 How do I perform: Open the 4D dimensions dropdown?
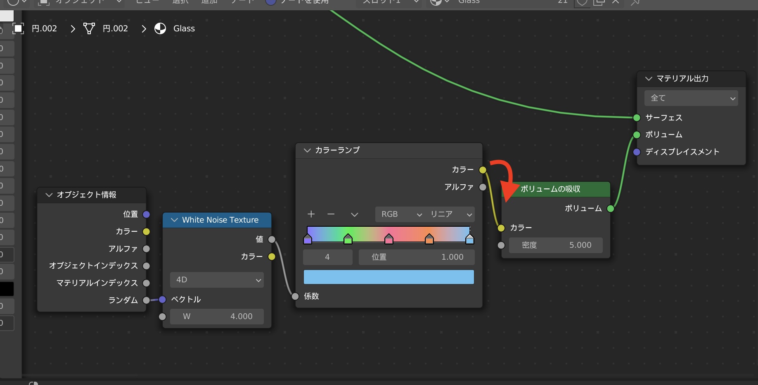217,280
